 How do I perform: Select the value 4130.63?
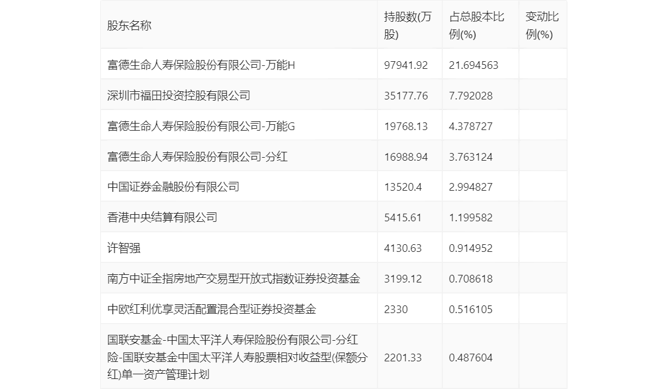(402, 248)
